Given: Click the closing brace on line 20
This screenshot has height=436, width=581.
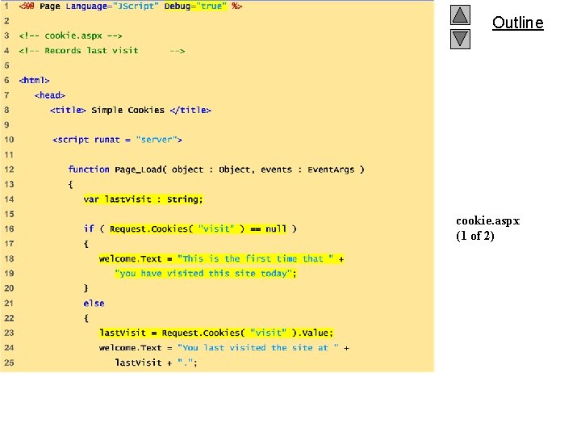Looking at the screenshot, I should (86, 288).
